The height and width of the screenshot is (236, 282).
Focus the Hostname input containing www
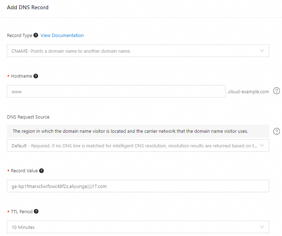click(x=116, y=91)
